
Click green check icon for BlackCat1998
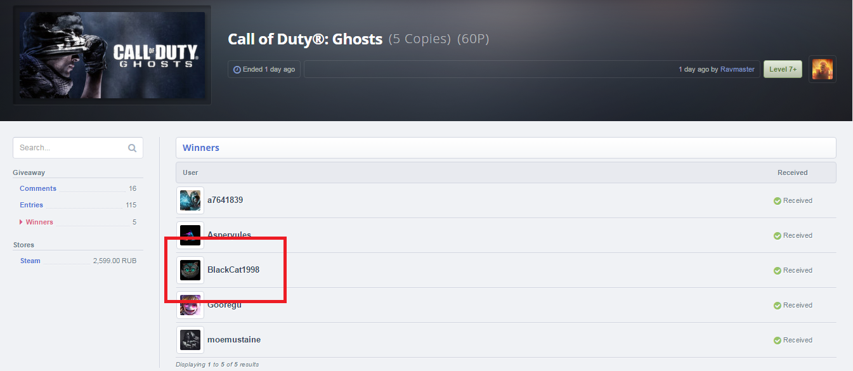click(777, 271)
